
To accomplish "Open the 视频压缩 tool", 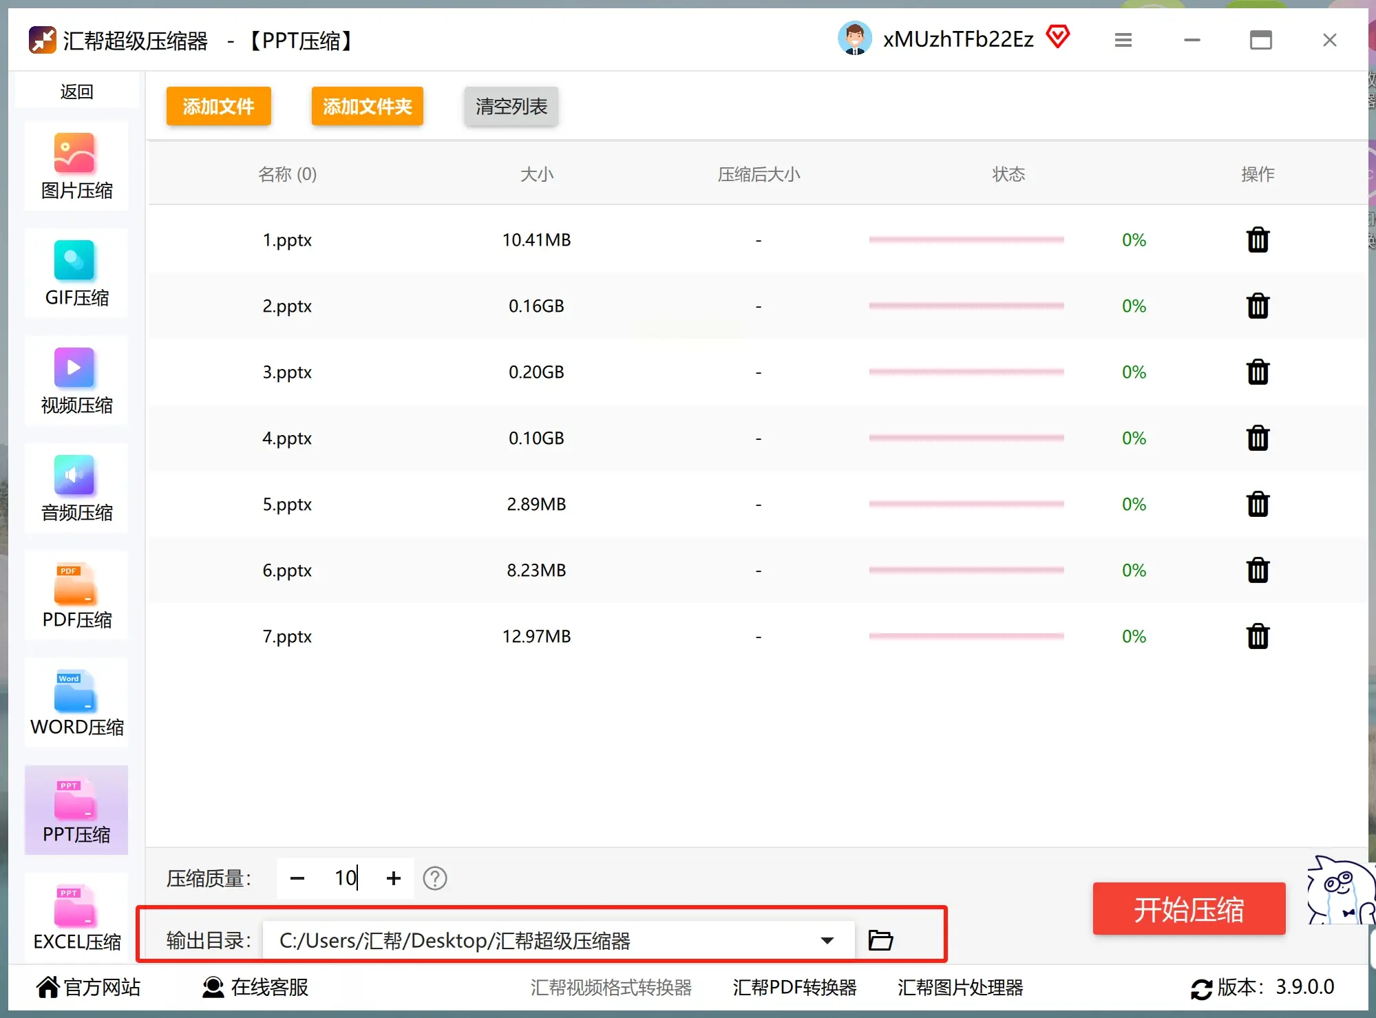I will [76, 381].
